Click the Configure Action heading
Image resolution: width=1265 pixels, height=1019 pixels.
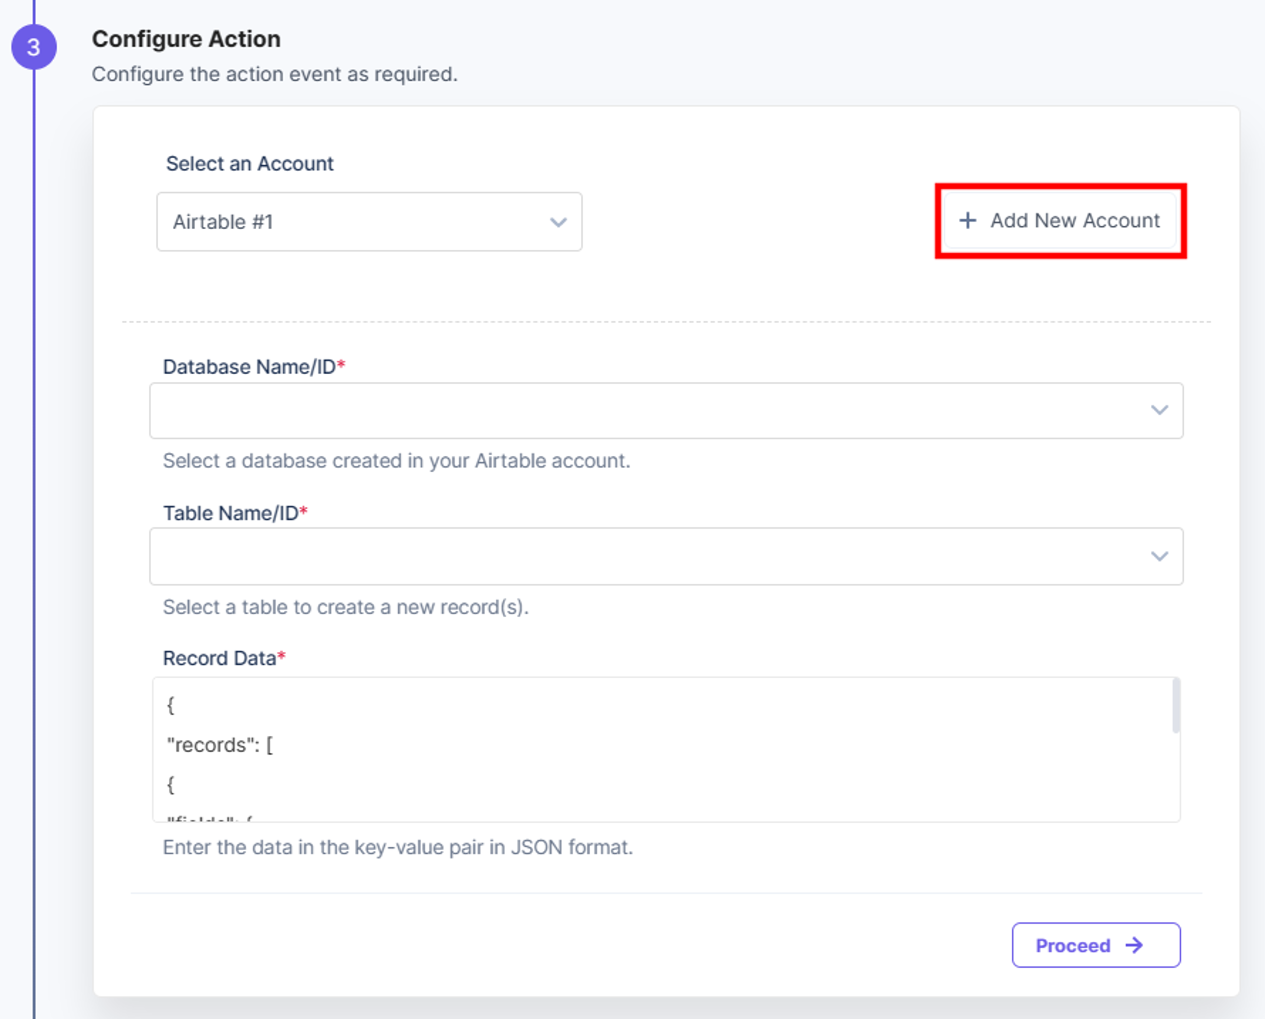pos(186,39)
